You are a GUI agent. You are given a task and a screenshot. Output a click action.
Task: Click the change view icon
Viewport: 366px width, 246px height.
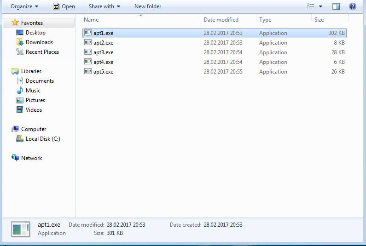[x=311, y=6]
